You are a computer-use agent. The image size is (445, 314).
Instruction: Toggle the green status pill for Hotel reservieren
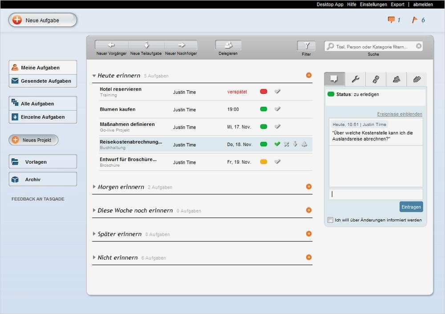(263, 91)
